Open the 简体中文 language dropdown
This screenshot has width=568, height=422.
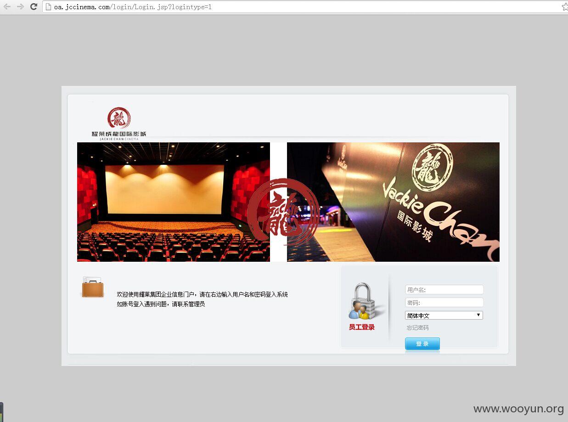tap(444, 315)
